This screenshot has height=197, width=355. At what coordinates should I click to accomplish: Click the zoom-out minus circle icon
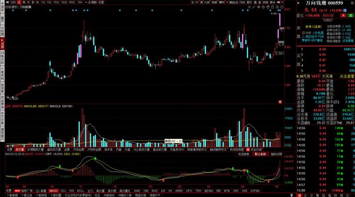pyautogui.click(x=282, y=7)
